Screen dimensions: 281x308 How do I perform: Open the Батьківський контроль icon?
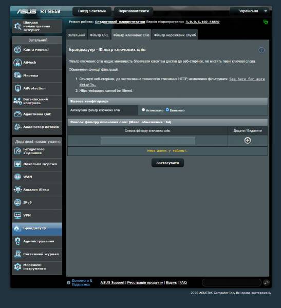point(17,101)
